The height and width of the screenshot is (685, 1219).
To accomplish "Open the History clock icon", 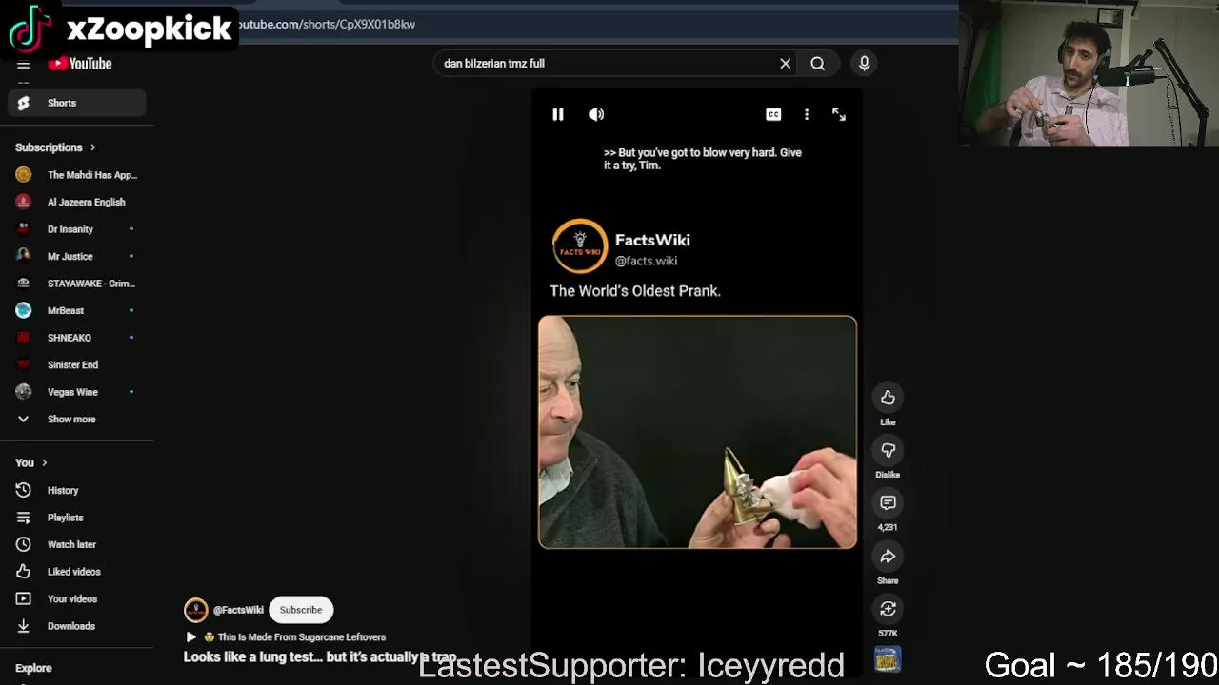I will pyautogui.click(x=24, y=490).
